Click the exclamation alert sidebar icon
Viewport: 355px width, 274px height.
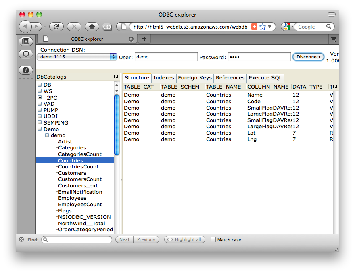[x=26, y=70]
